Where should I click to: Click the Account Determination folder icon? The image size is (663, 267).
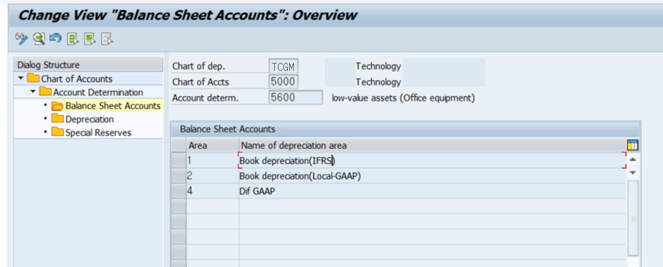45,92
